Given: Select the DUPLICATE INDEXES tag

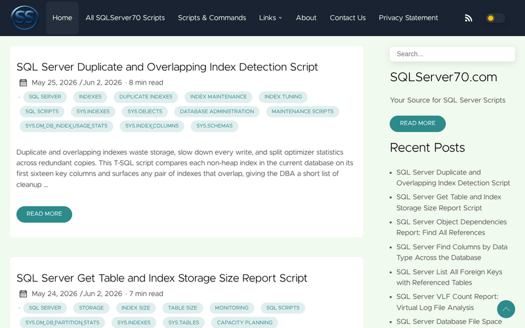Looking at the screenshot, I should [x=146, y=96].
